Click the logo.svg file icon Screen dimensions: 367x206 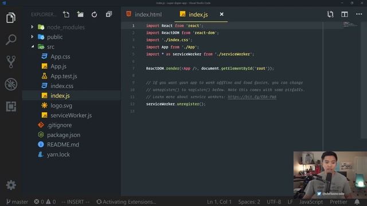pyautogui.click(x=44, y=105)
